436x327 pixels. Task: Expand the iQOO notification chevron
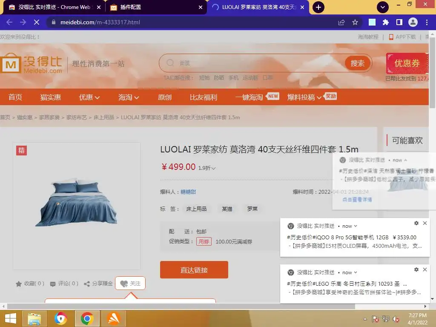coord(356,226)
